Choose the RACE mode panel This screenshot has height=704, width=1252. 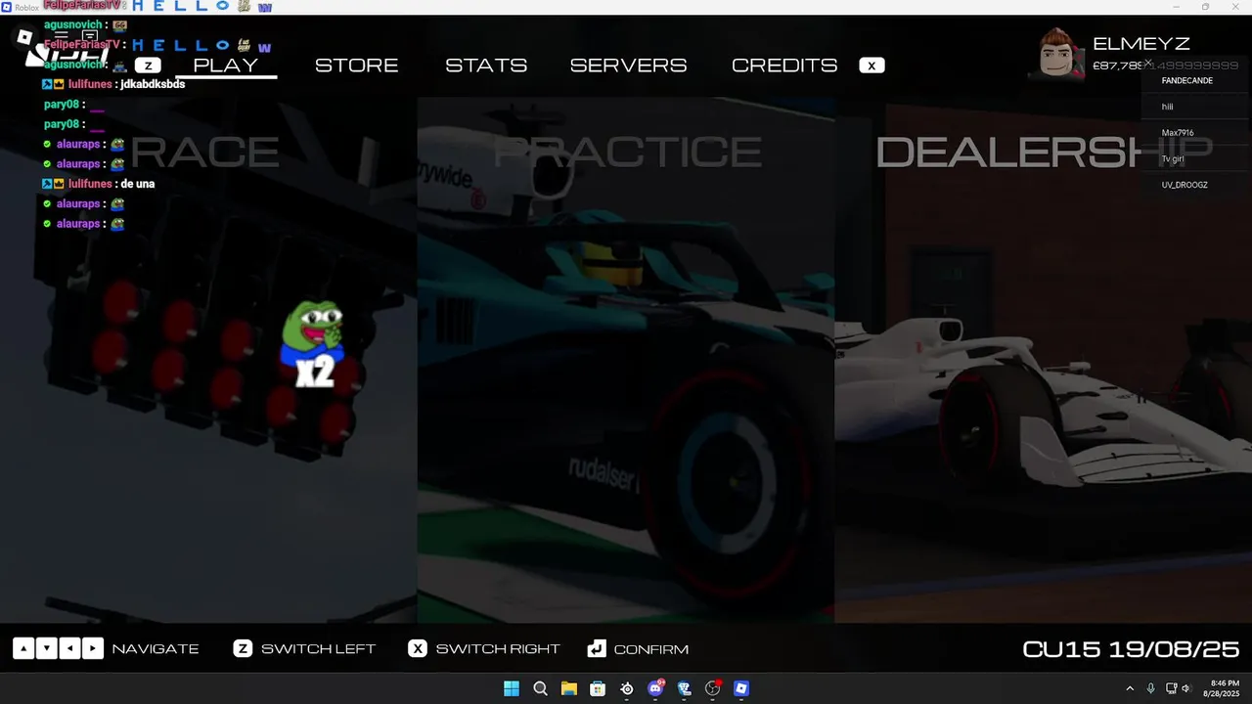[x=208, y=360]
